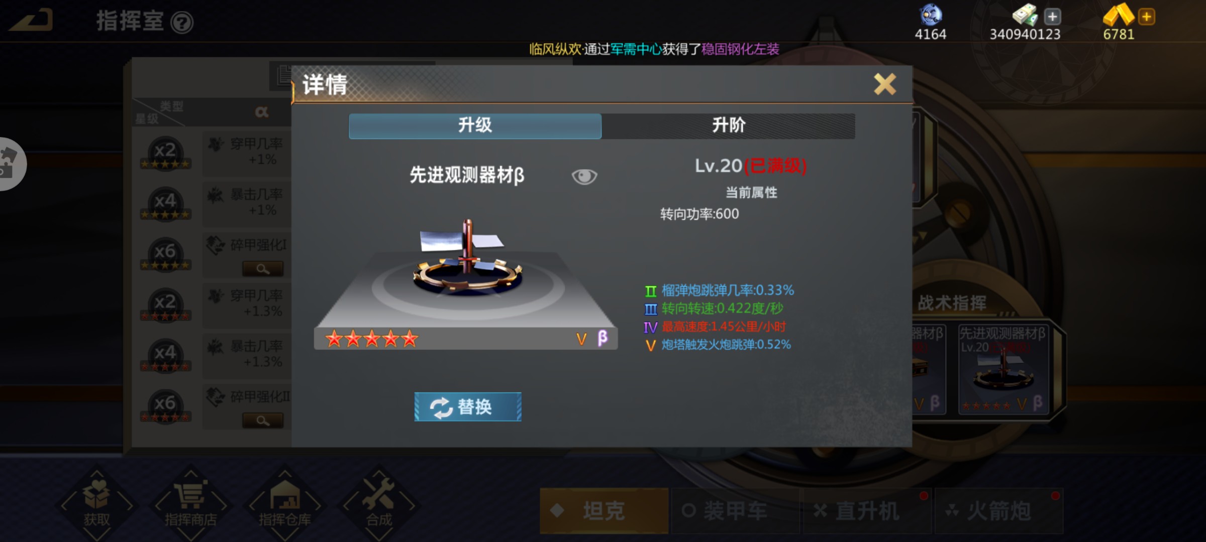
Task: Click the floating puzzle piece side button
Action: point(10,164)
